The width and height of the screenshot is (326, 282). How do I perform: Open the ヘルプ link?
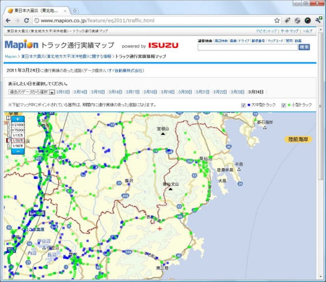(307, 31)
